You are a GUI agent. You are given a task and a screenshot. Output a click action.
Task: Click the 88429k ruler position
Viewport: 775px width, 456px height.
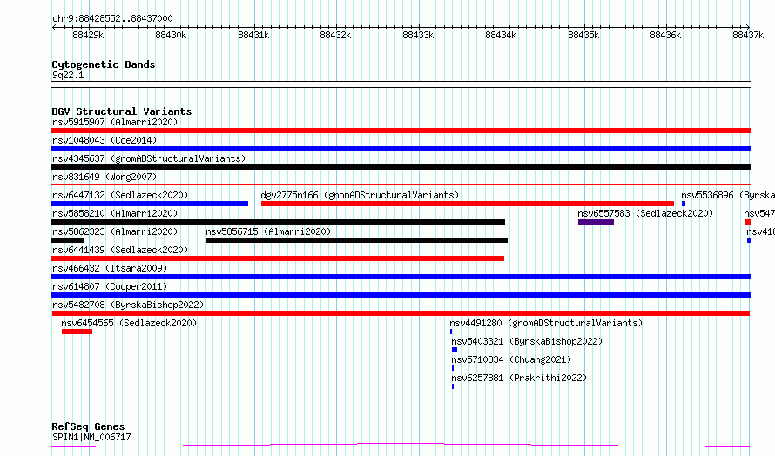[88, 35]
